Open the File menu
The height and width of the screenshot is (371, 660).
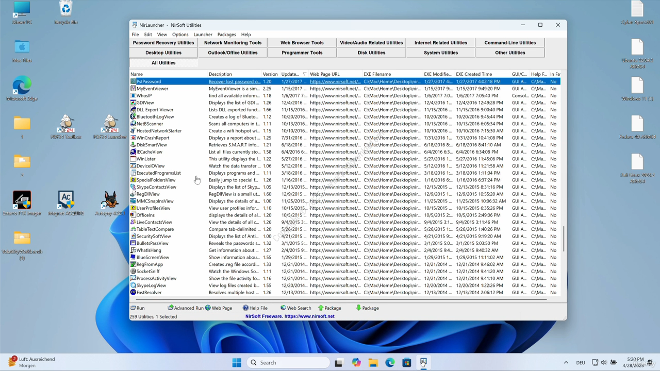[x=135, y=35]
